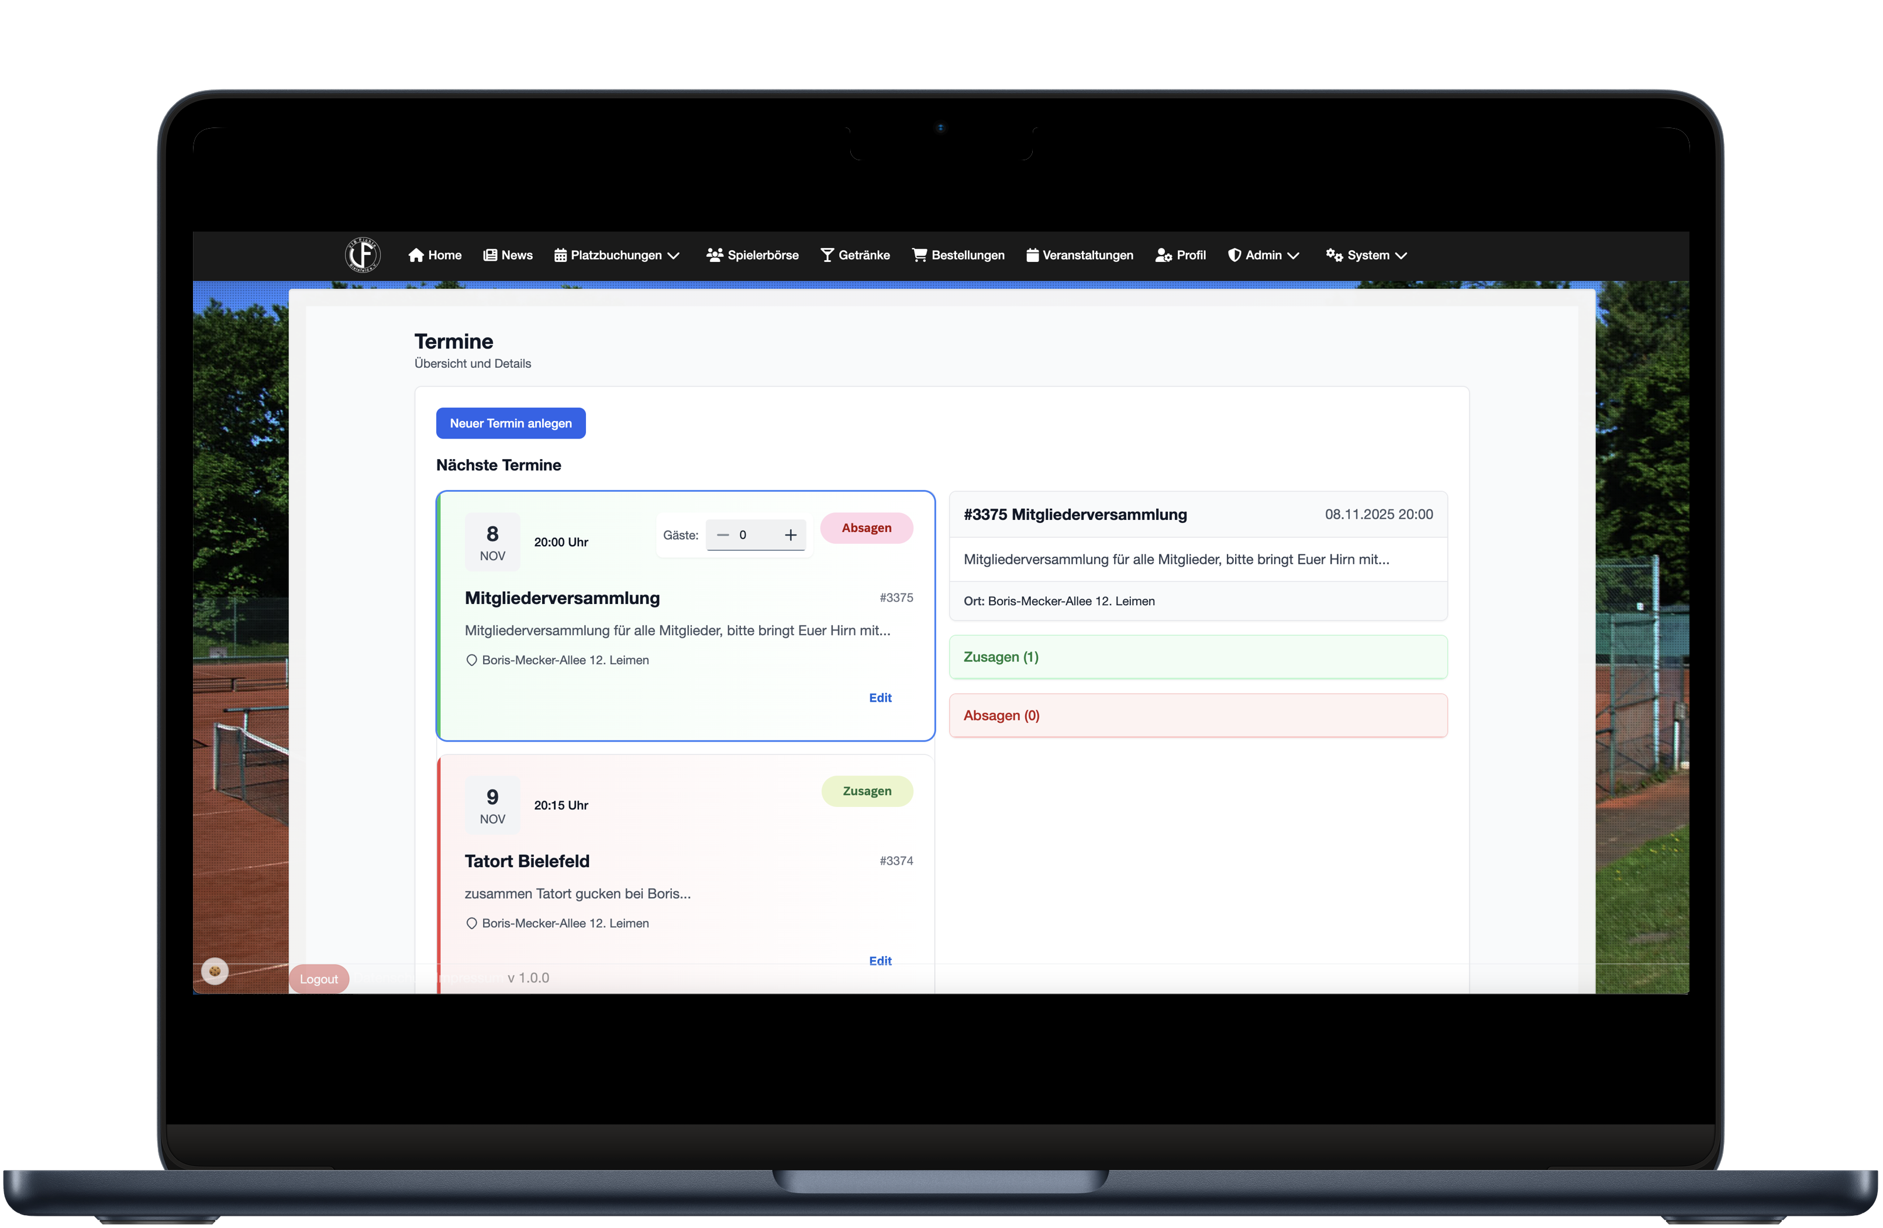Viewport: 1883px width, 1228px height.
Task: Open the Veranstaltungen page from the navbar
Action: pyautogui.click(x=1079, y=255)
